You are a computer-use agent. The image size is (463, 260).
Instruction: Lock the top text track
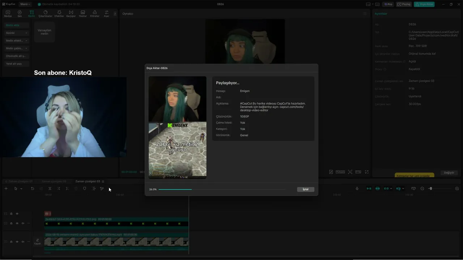pos(11,214)
